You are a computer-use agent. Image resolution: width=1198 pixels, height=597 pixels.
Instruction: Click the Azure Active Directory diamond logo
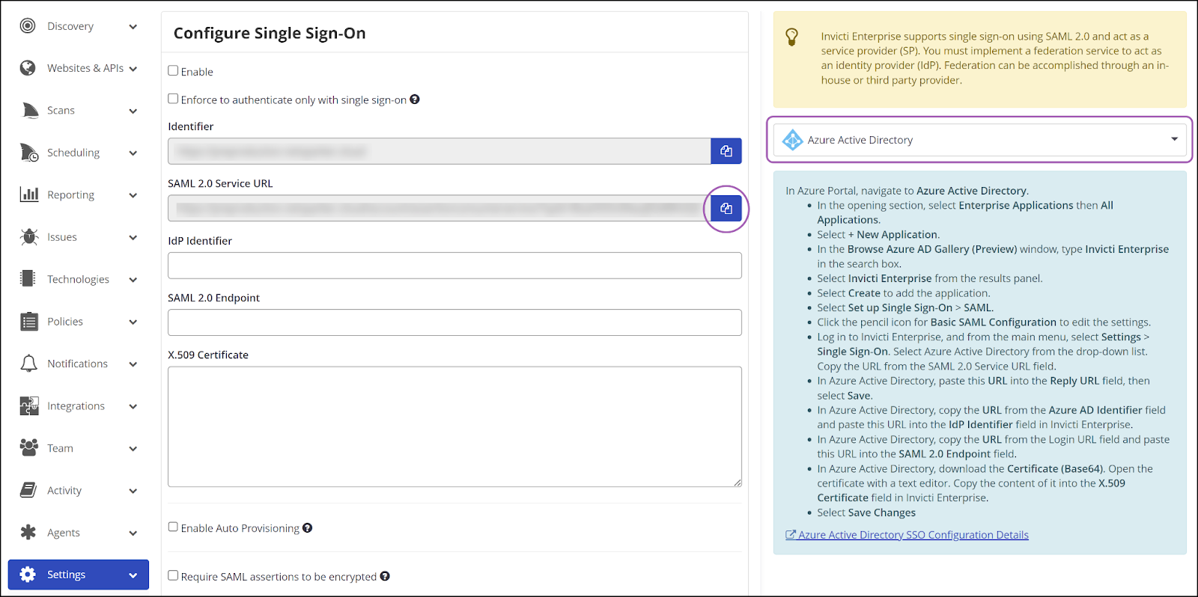(792, 140)
